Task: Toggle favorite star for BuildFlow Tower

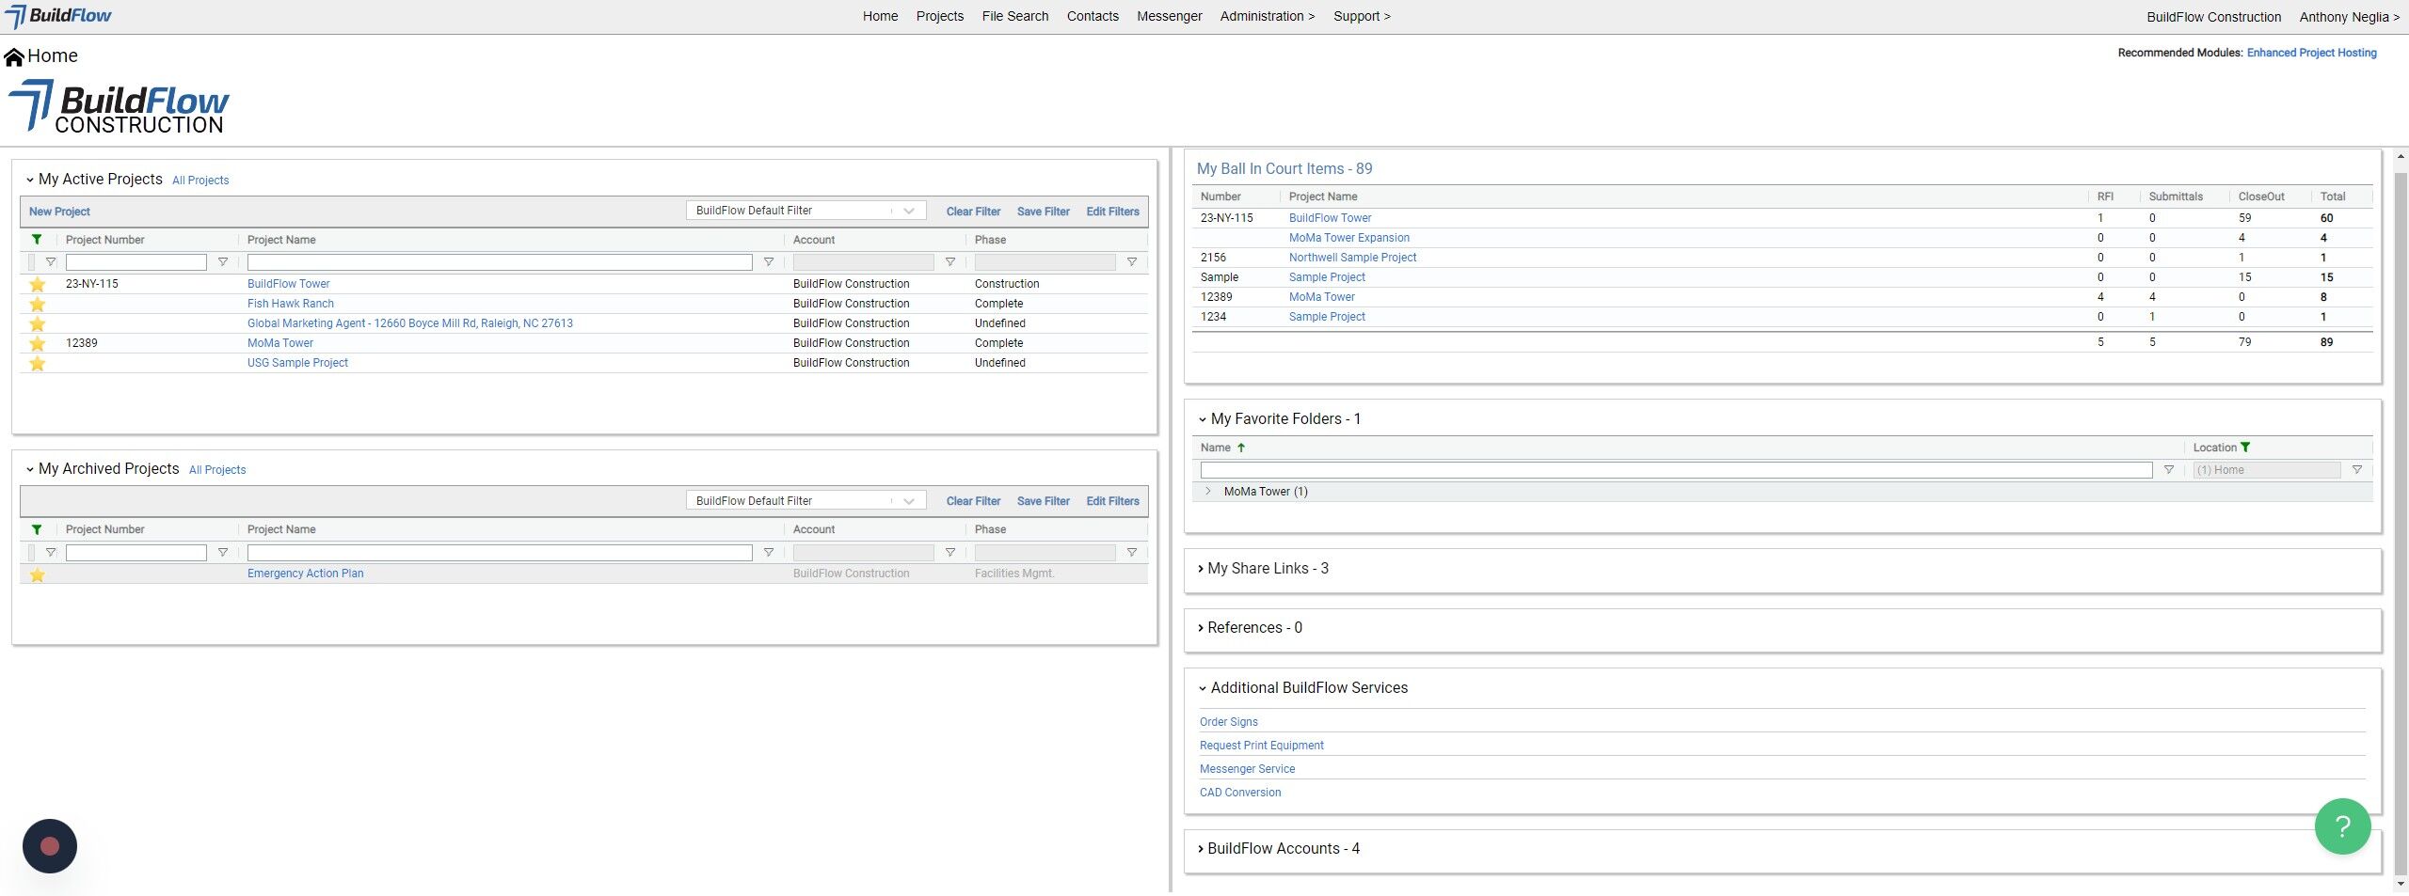Action: pos(38,284)
